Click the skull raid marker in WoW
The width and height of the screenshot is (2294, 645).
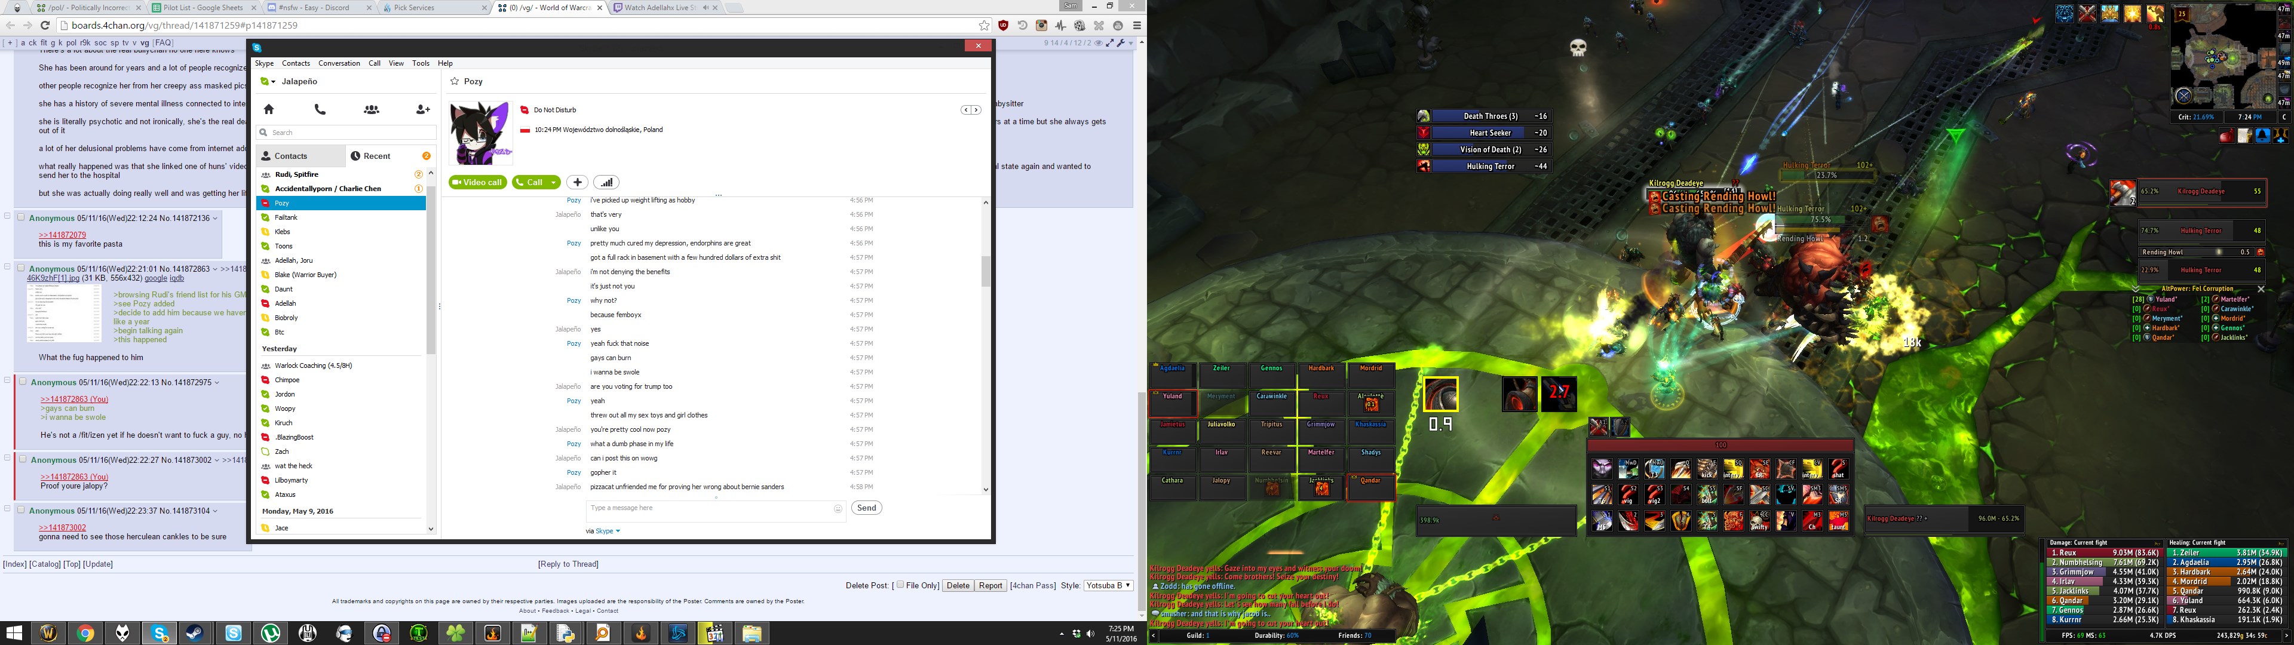point(1578,47)
